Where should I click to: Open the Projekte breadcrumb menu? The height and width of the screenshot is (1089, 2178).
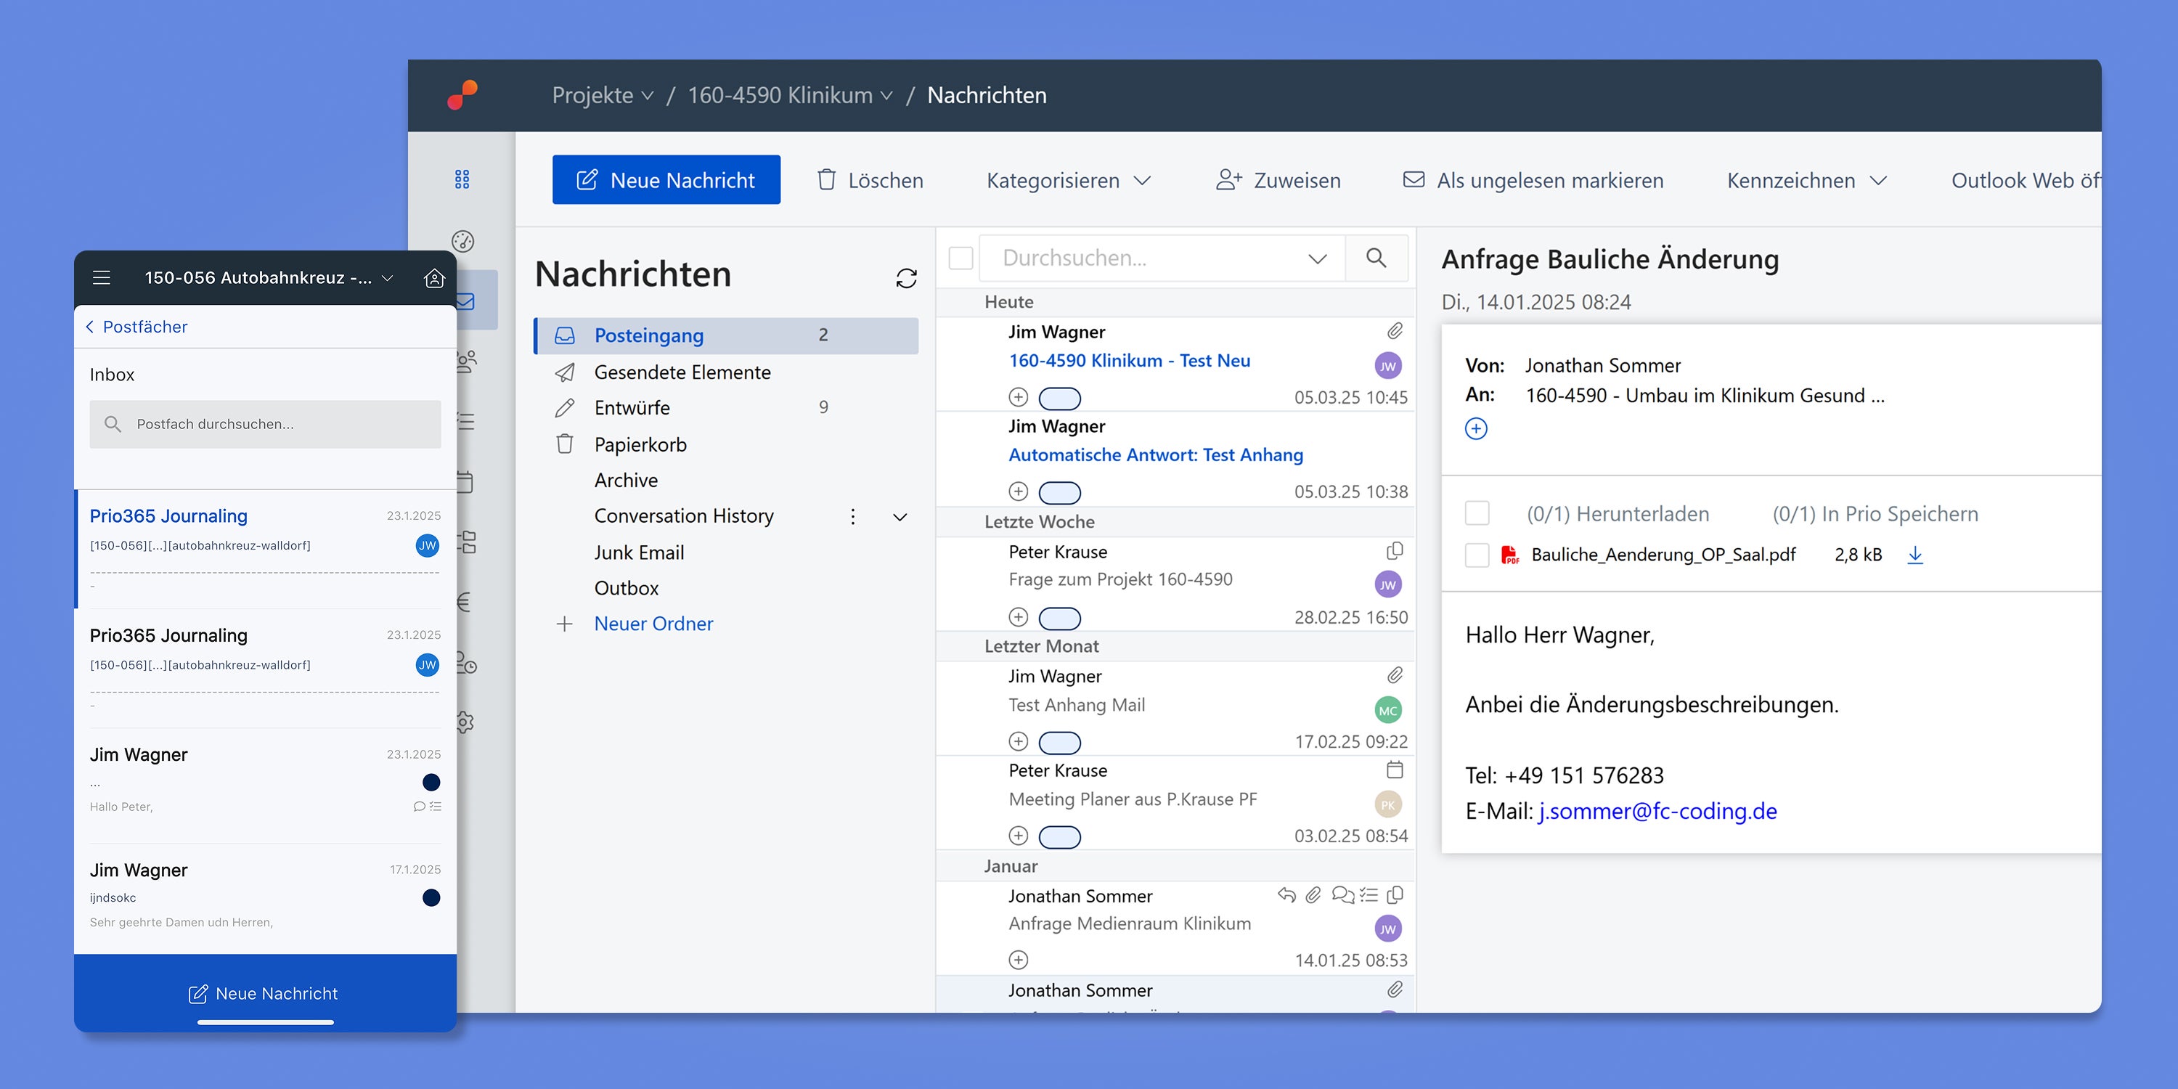tap(602, 96)
